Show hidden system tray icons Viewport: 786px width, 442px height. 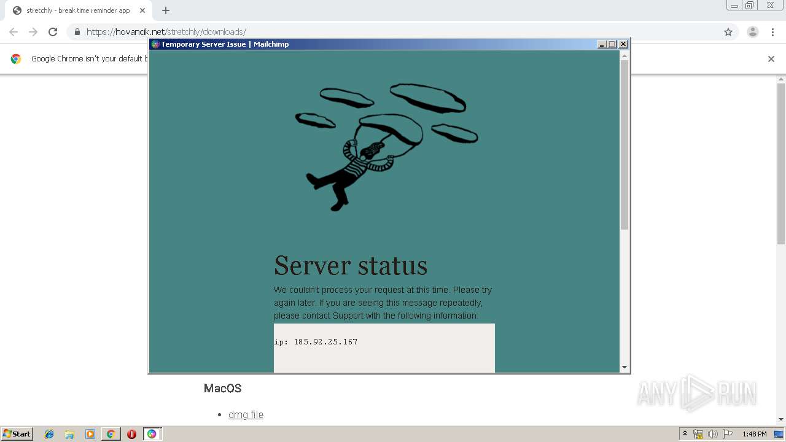point(685,434)
